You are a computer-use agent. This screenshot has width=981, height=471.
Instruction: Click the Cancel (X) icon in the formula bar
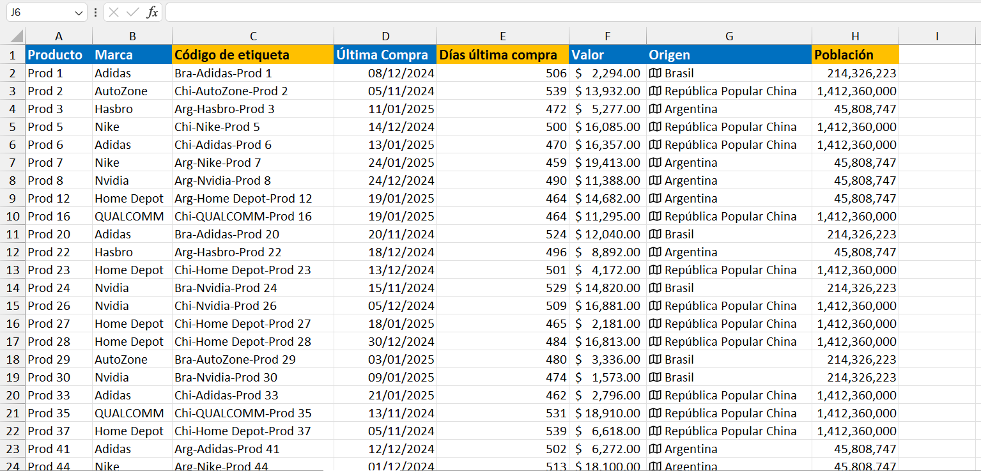114,12
